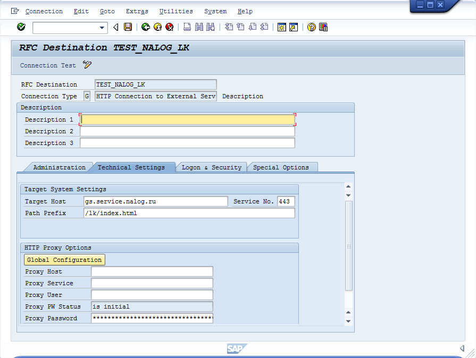Collapse the command field with the triangle
Screen dimensions: 476x358
coord(116,27)
